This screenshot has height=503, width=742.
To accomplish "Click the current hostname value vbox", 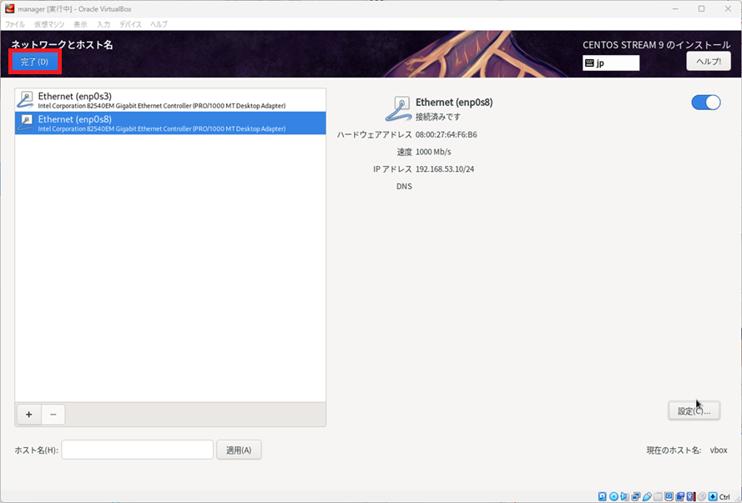I will pyautogui.click(x=719, y=450).
